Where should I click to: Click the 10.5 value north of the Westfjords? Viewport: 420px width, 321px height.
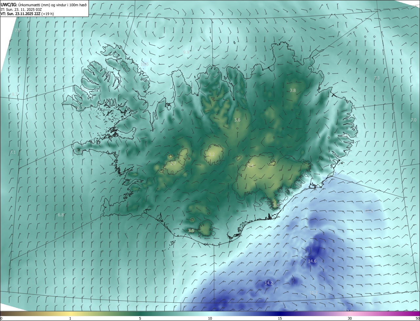(144, 64)
